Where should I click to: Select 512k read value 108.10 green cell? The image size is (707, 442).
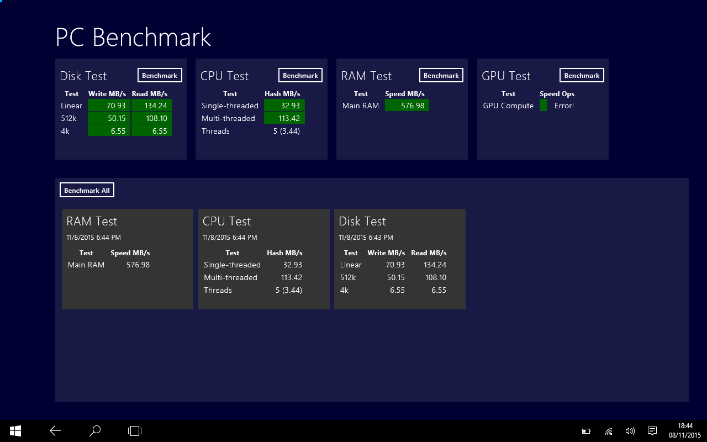pyautogui.click(x=151, y=118)
